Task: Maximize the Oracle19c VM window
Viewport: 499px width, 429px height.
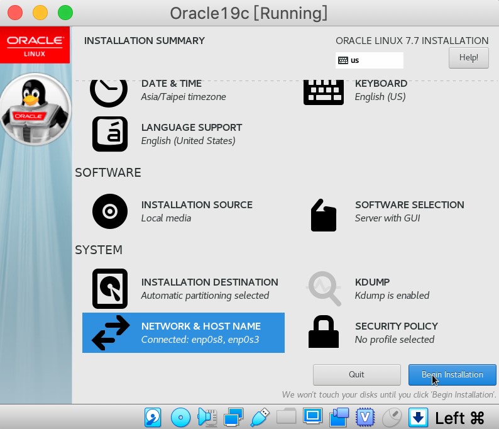Action: 65,13
